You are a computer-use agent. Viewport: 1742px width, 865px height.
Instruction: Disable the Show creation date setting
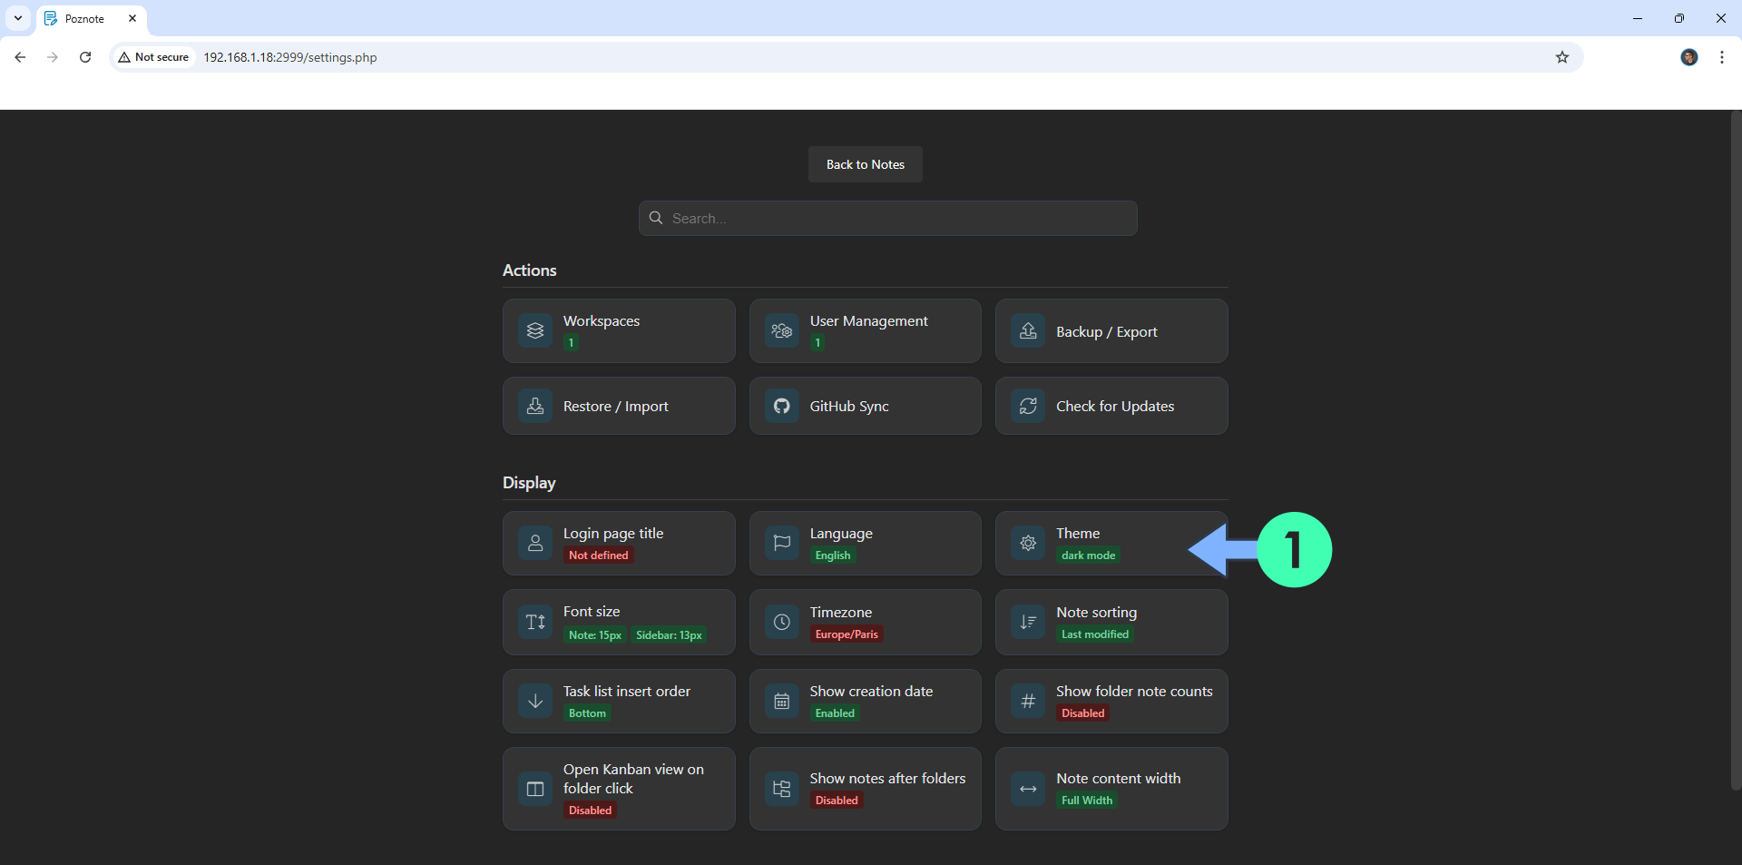865,701
